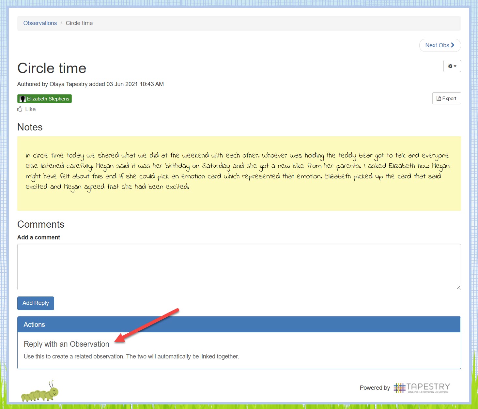478x409 pixels.
Task: Click the Export PDF button
Action: coord(446,98)
